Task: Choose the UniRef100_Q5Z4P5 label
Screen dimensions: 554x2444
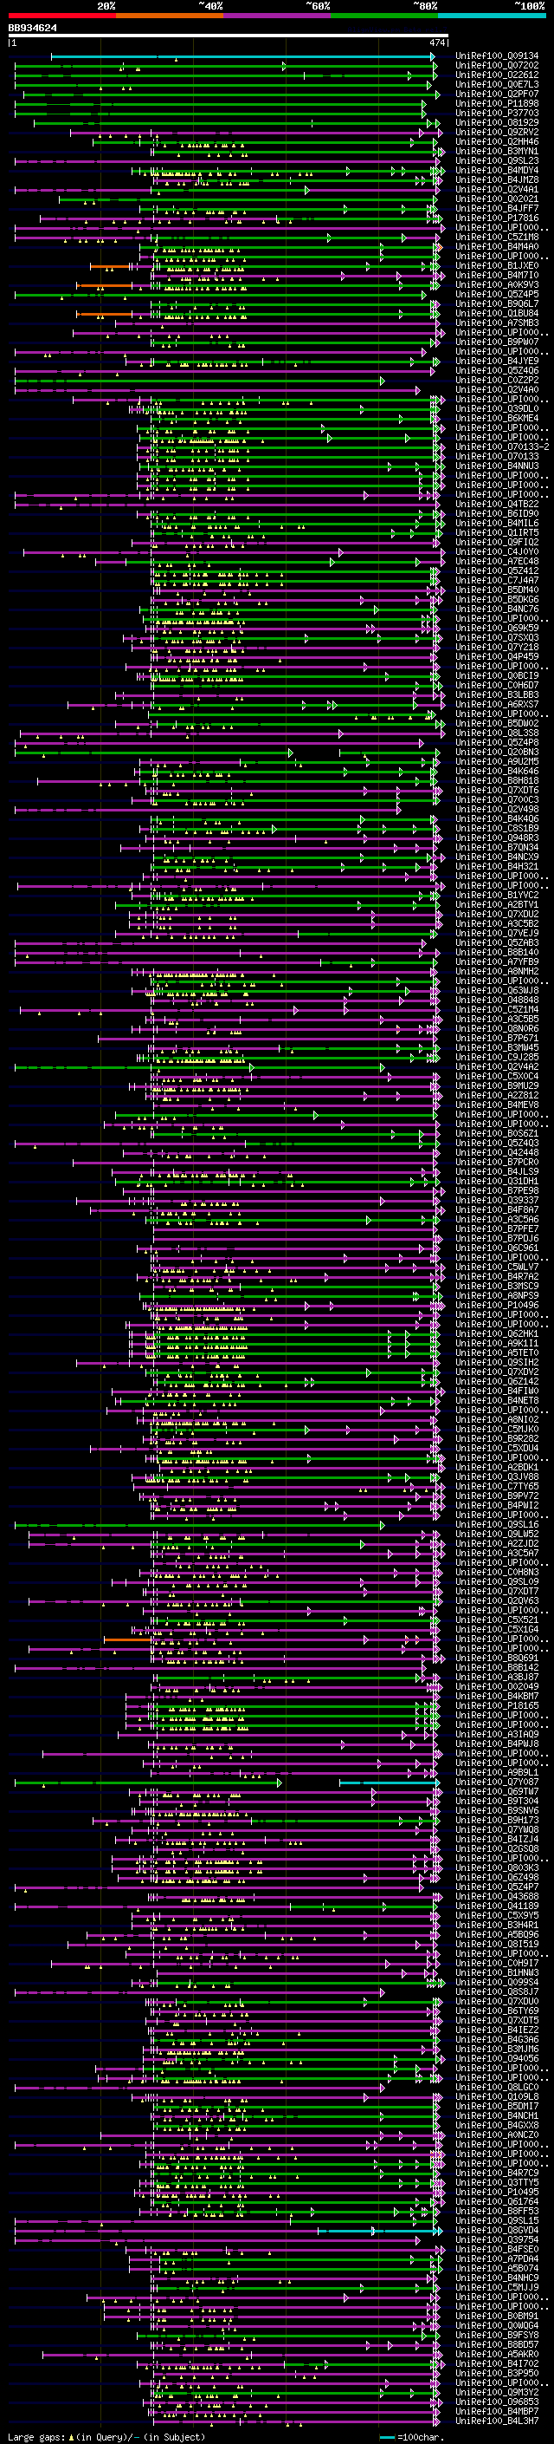Action: click(497, 294)
